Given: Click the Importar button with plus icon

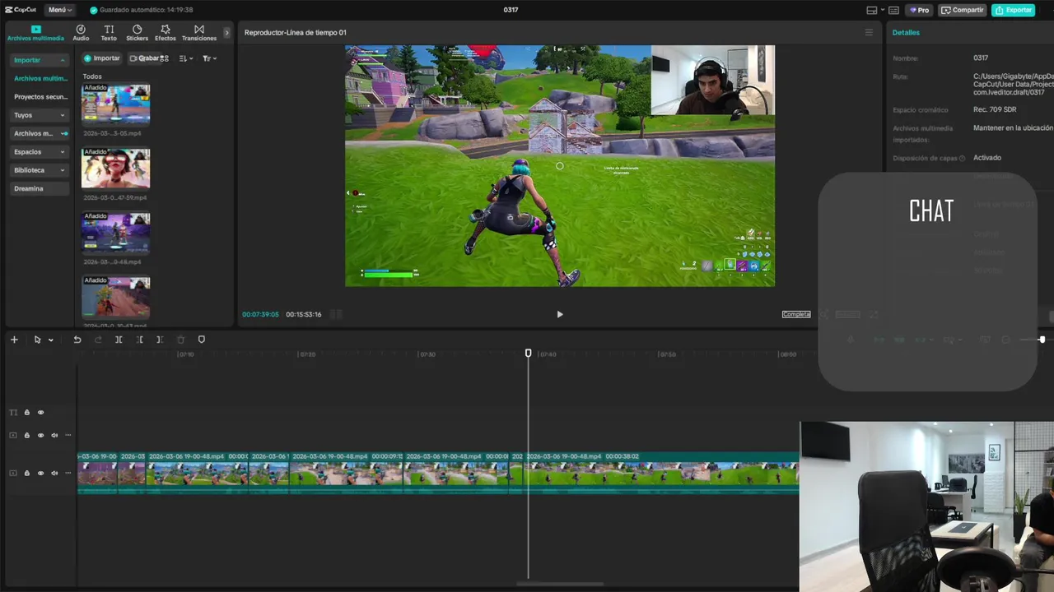Looking at the screenshot, I should click(102, 58).
